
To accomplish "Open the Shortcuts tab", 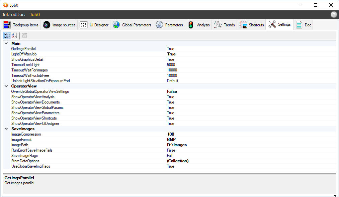I will tap(251, 25).
